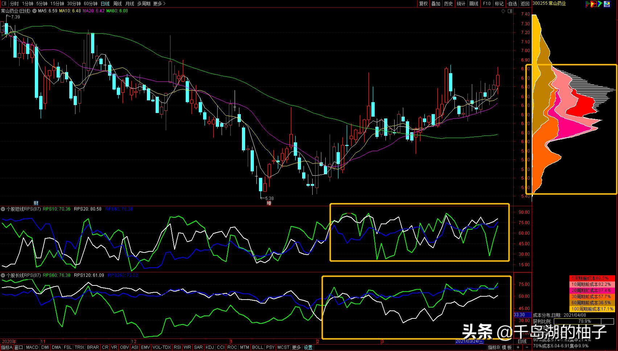Image resolution: width=618 pixels, height=351 pixels.
Task: Open the blue window icon in top right
Action: (x=607, y=4)
